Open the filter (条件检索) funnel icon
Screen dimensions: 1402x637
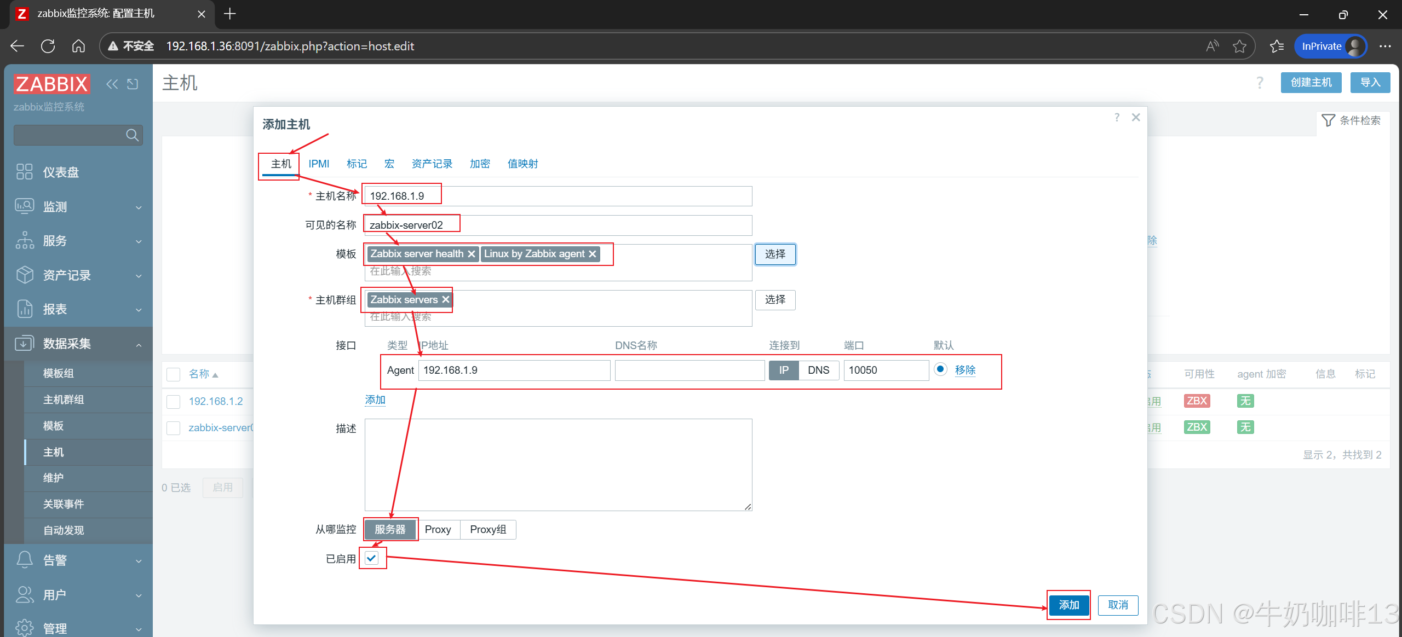point(1328,120)
